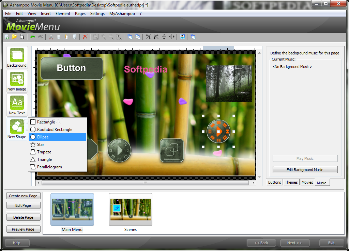The image size is (349, 251).
Task: Open a project with the folder icon
Action: (14, 37)
